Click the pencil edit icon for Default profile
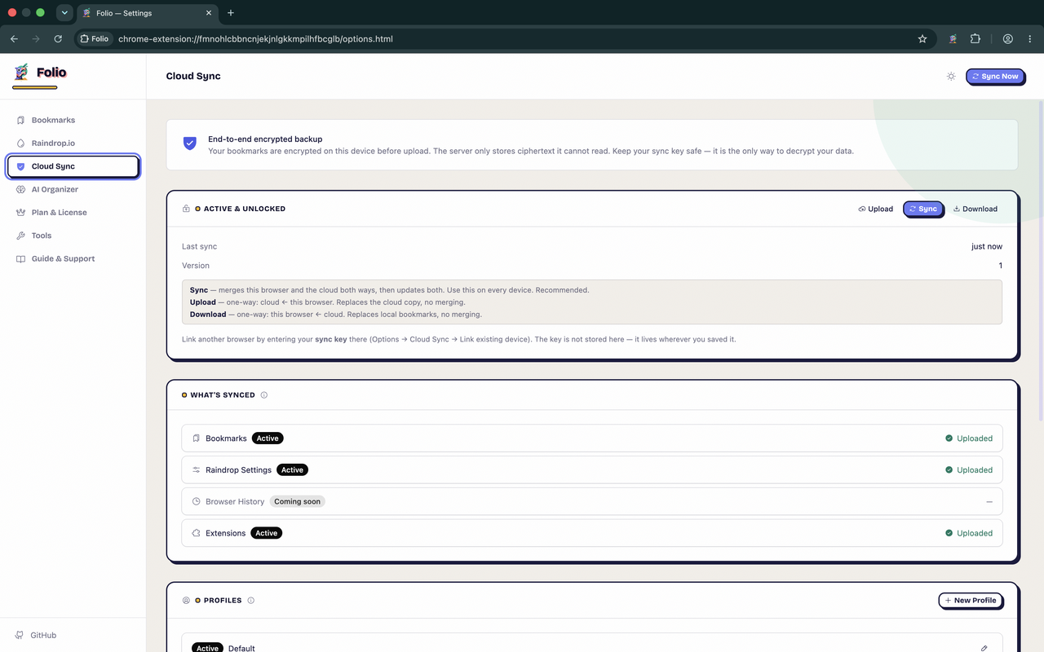The image size is (1044, 652). (984, 649)
